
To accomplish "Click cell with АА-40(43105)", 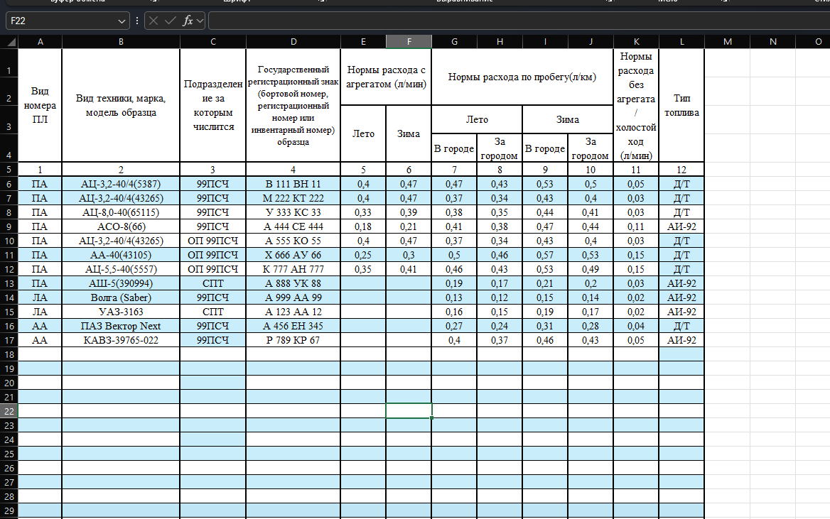I will 121,255.
